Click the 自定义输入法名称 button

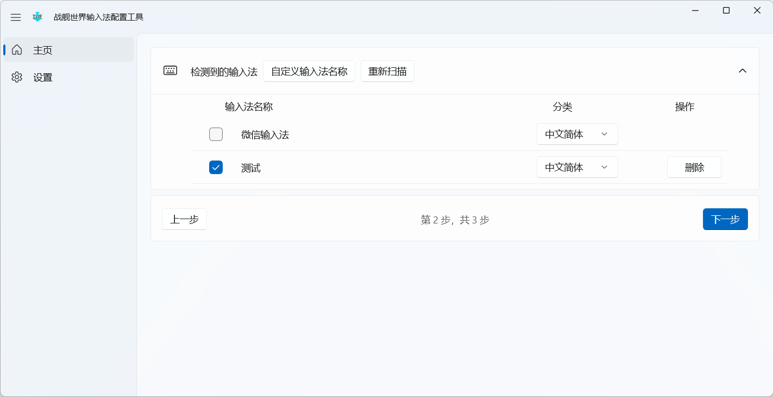(309, 71)
